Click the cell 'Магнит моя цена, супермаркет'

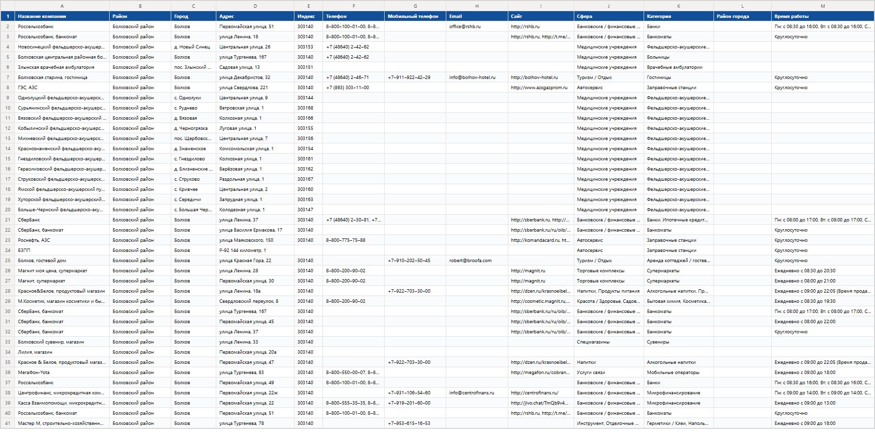click(62, 271)
